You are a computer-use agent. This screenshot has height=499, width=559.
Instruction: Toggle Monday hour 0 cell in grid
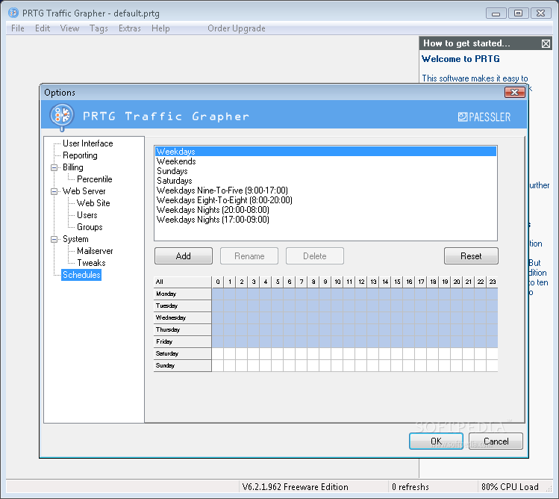point(218,294)
